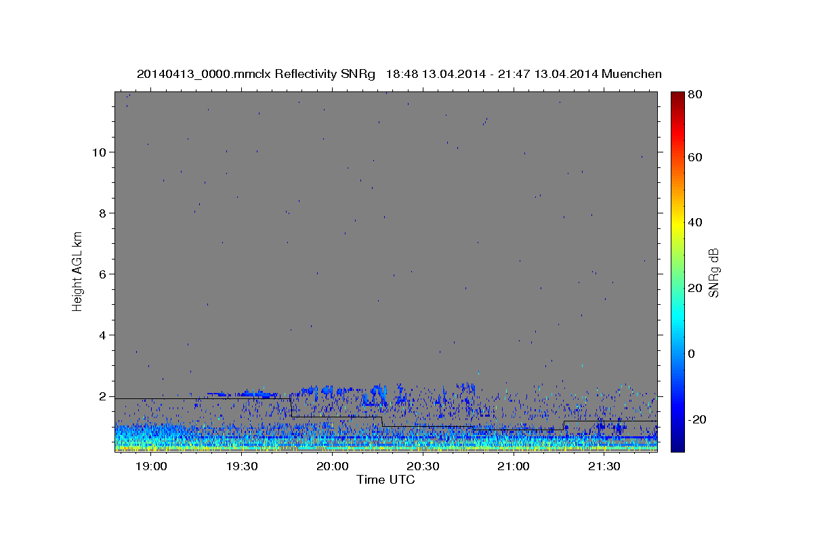Click the colorbar value label -20

696,419
